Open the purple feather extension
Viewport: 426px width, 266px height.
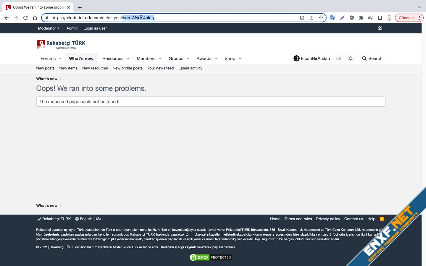click(x=342, y=18)
